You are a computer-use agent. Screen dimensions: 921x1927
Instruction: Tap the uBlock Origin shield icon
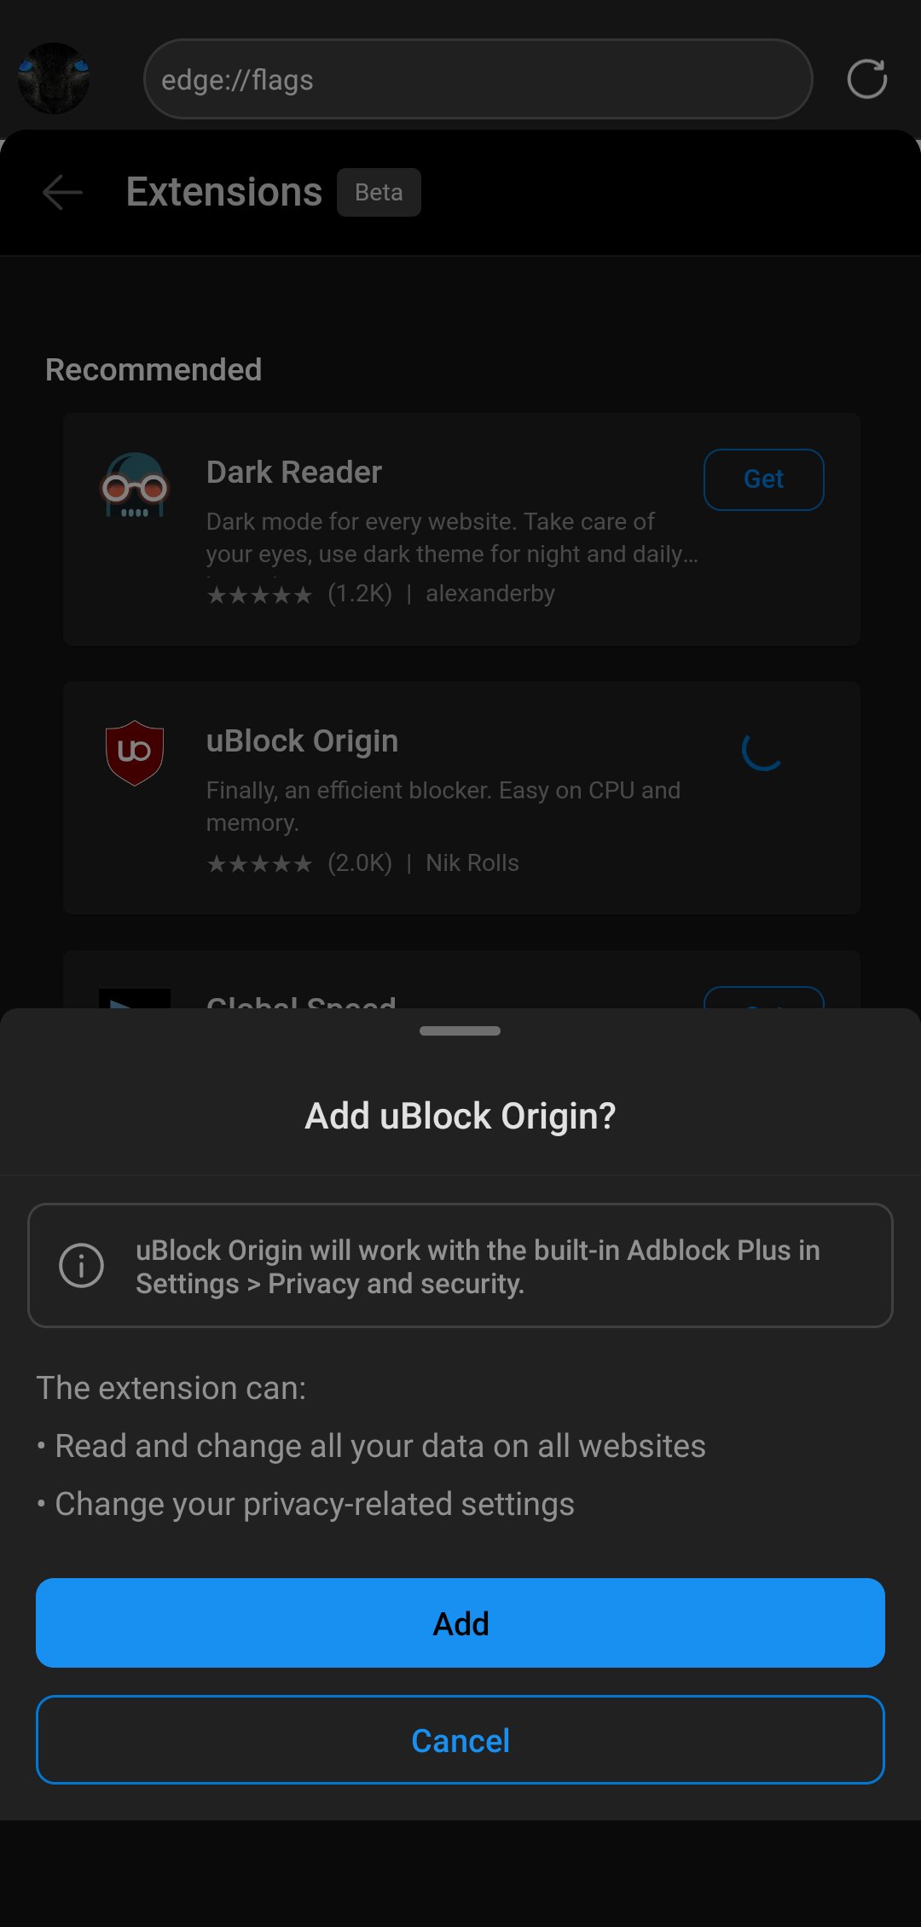pos(135,753)
